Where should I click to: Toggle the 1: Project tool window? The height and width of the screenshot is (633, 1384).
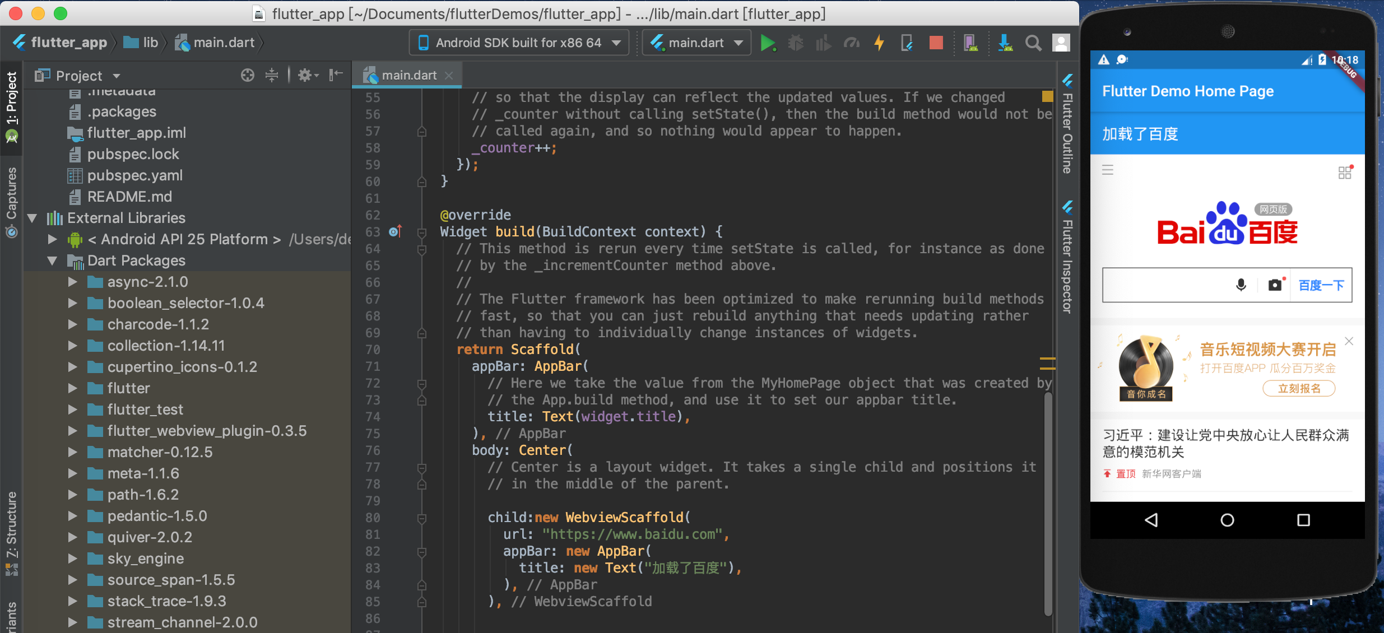[11, 106]
